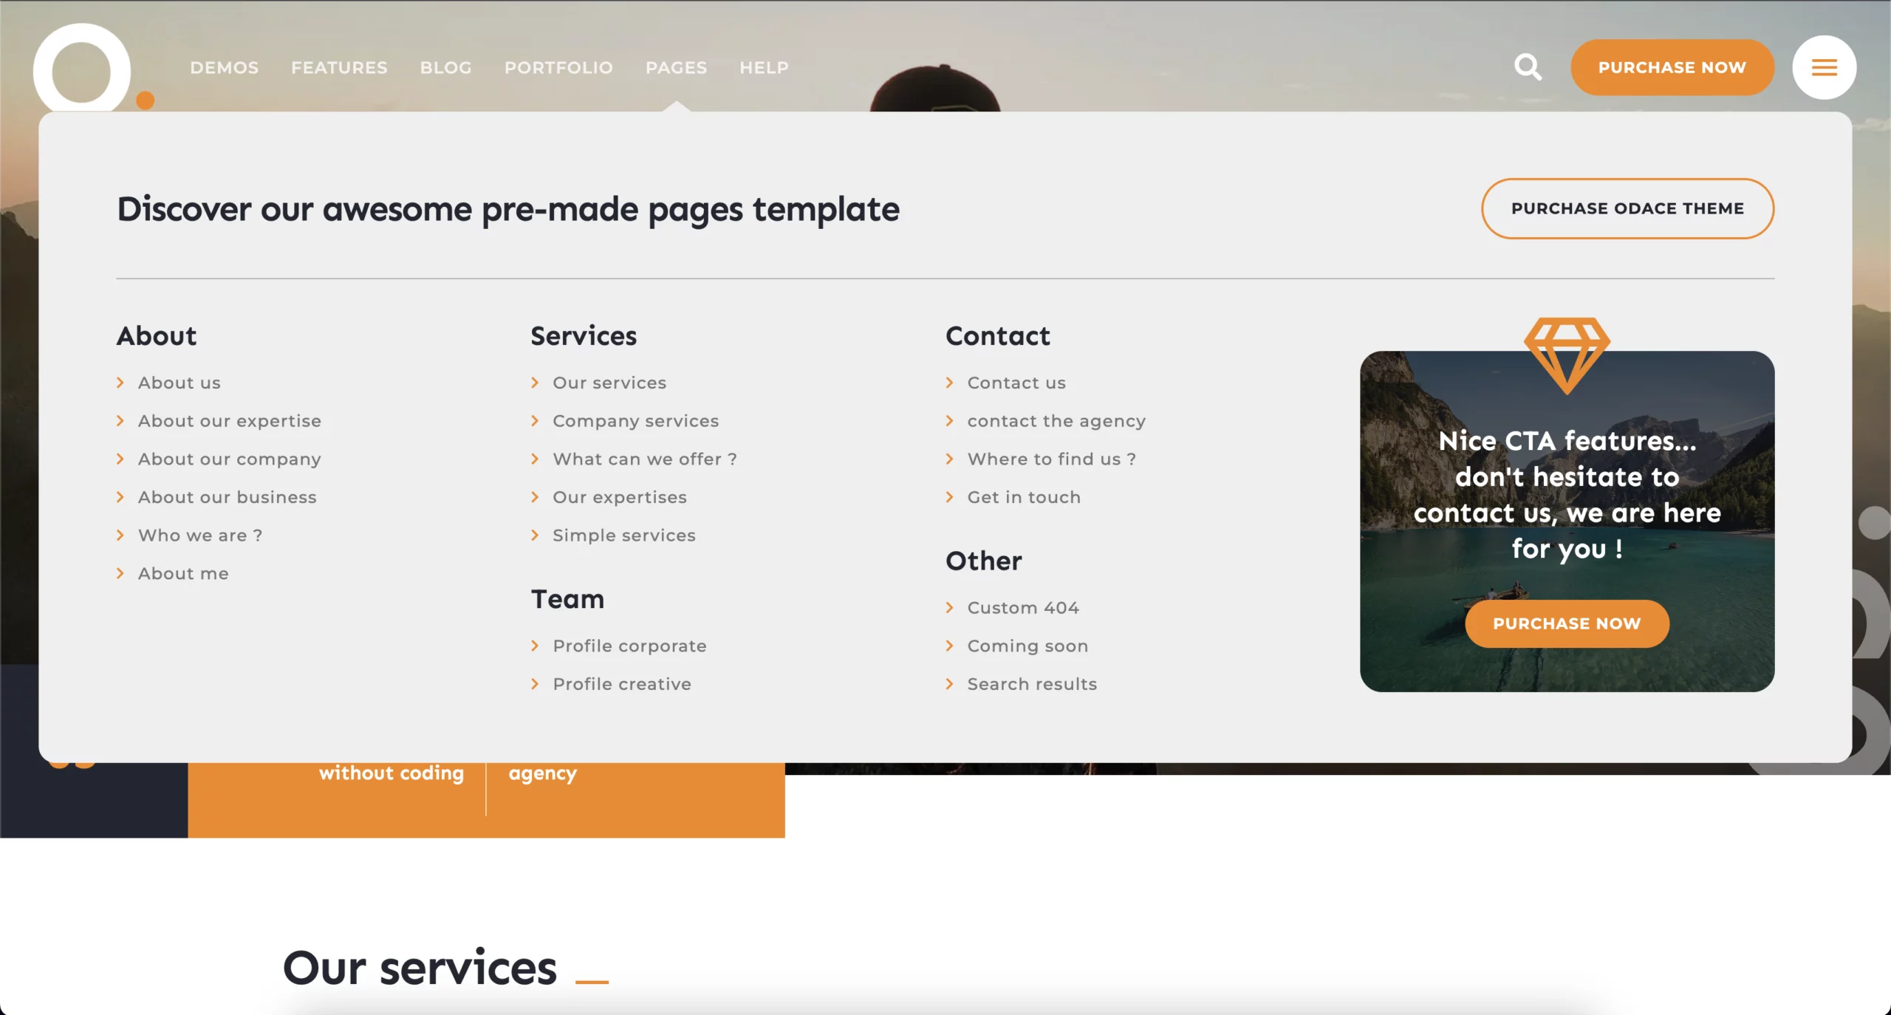Click chevron arrow beside Get in touch
The width and height of the screenshot is (1891, 1015).
(950, 497)
